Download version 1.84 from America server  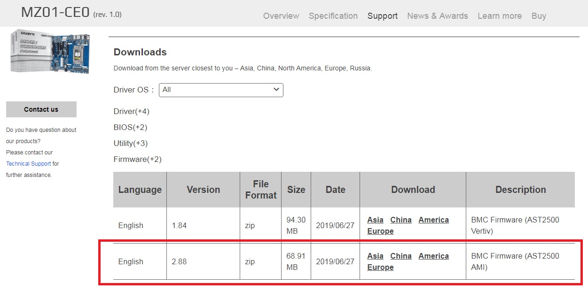point(434,220)
